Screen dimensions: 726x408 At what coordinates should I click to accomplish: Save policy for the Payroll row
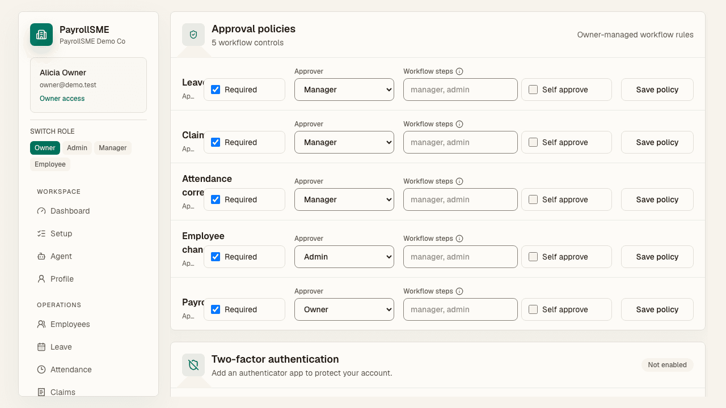(657, 309)
